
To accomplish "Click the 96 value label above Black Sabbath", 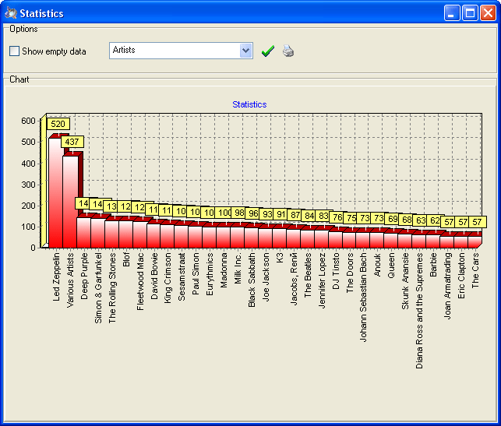I will (252, 213).
